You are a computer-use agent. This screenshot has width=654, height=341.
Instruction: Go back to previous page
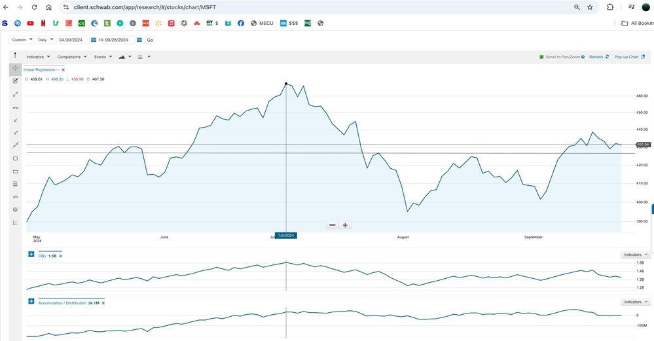coord(6,7)
